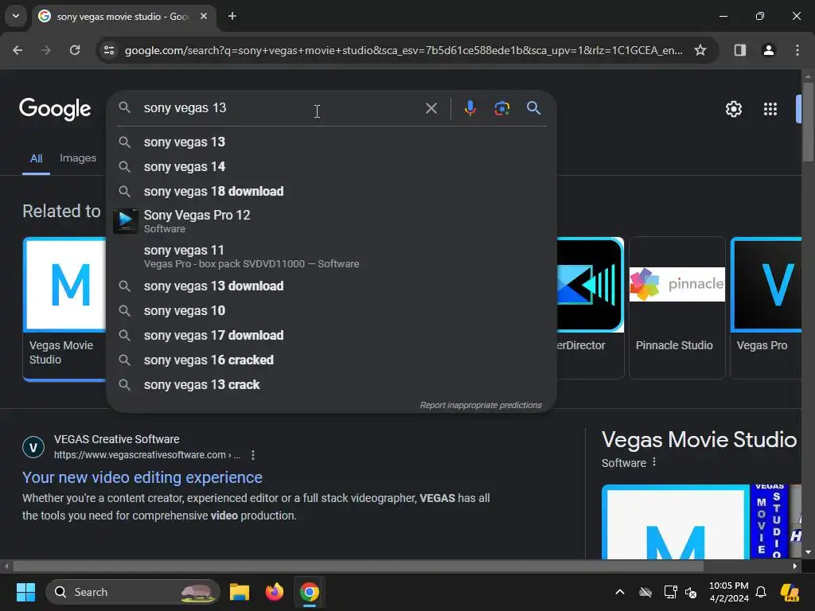The width and height of the screenshot is (815, 611).
Task: Select suggestion sony vegas 13 download
Action: [x=332, y=286]
